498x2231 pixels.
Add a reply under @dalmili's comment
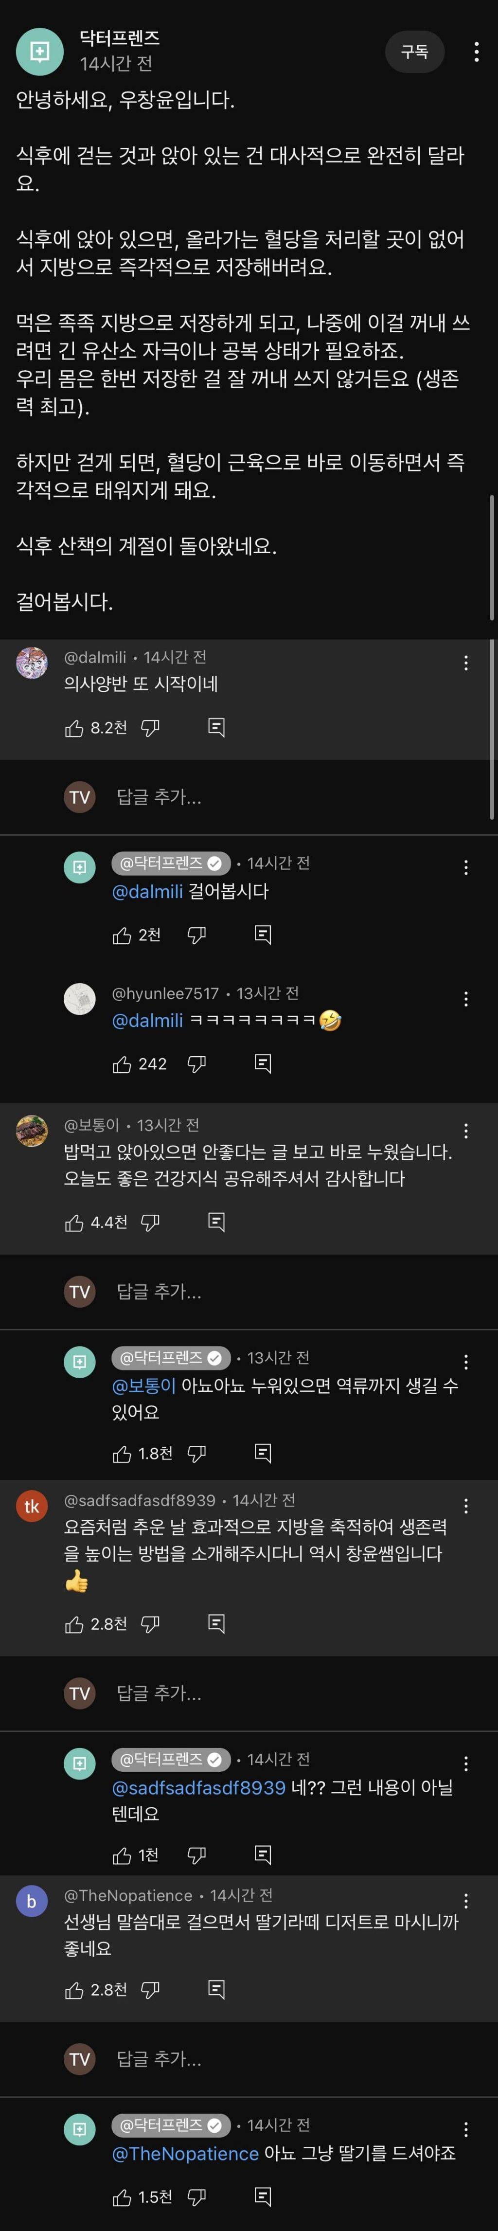(x=160, y=798)
